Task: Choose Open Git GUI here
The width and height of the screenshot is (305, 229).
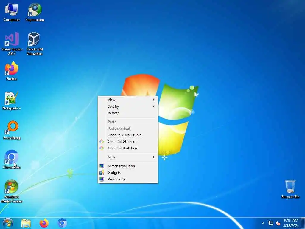Action: [x=127, y=142]
